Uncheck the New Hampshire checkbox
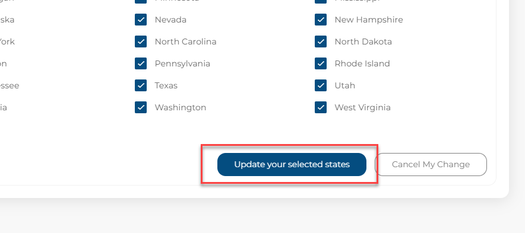The image size is (525, 233). coord(321,20)
